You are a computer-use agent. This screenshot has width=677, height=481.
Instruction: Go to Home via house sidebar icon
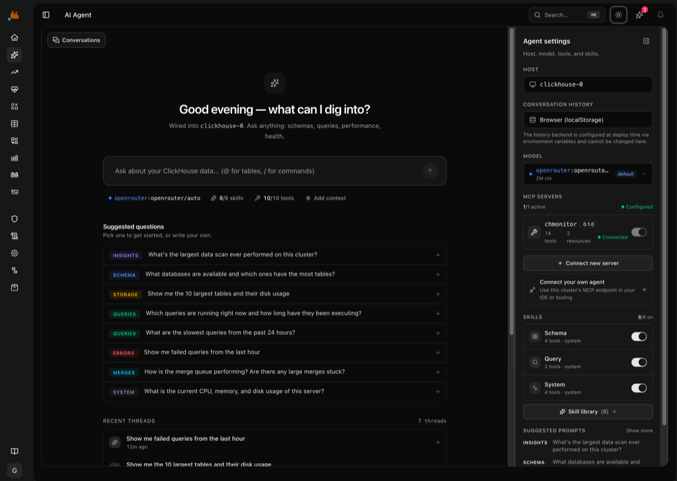click(15, 38)
